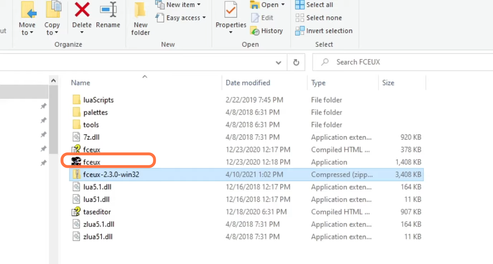This screenshot has width=493, height=264.
Task: Click the New folder ribbon icon
Action: [x=140, y=10]
